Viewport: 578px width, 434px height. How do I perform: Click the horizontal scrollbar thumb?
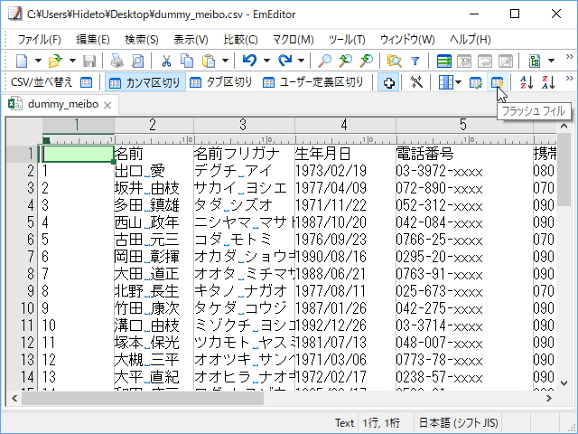[x=143, y=398]
